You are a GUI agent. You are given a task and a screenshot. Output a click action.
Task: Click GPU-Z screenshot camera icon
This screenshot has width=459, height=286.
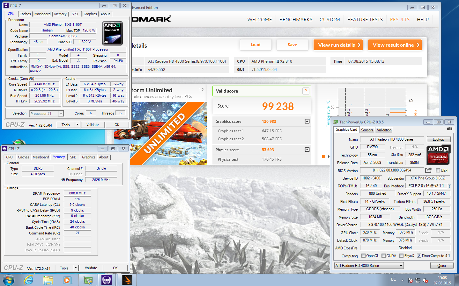(x=449, y=129)
